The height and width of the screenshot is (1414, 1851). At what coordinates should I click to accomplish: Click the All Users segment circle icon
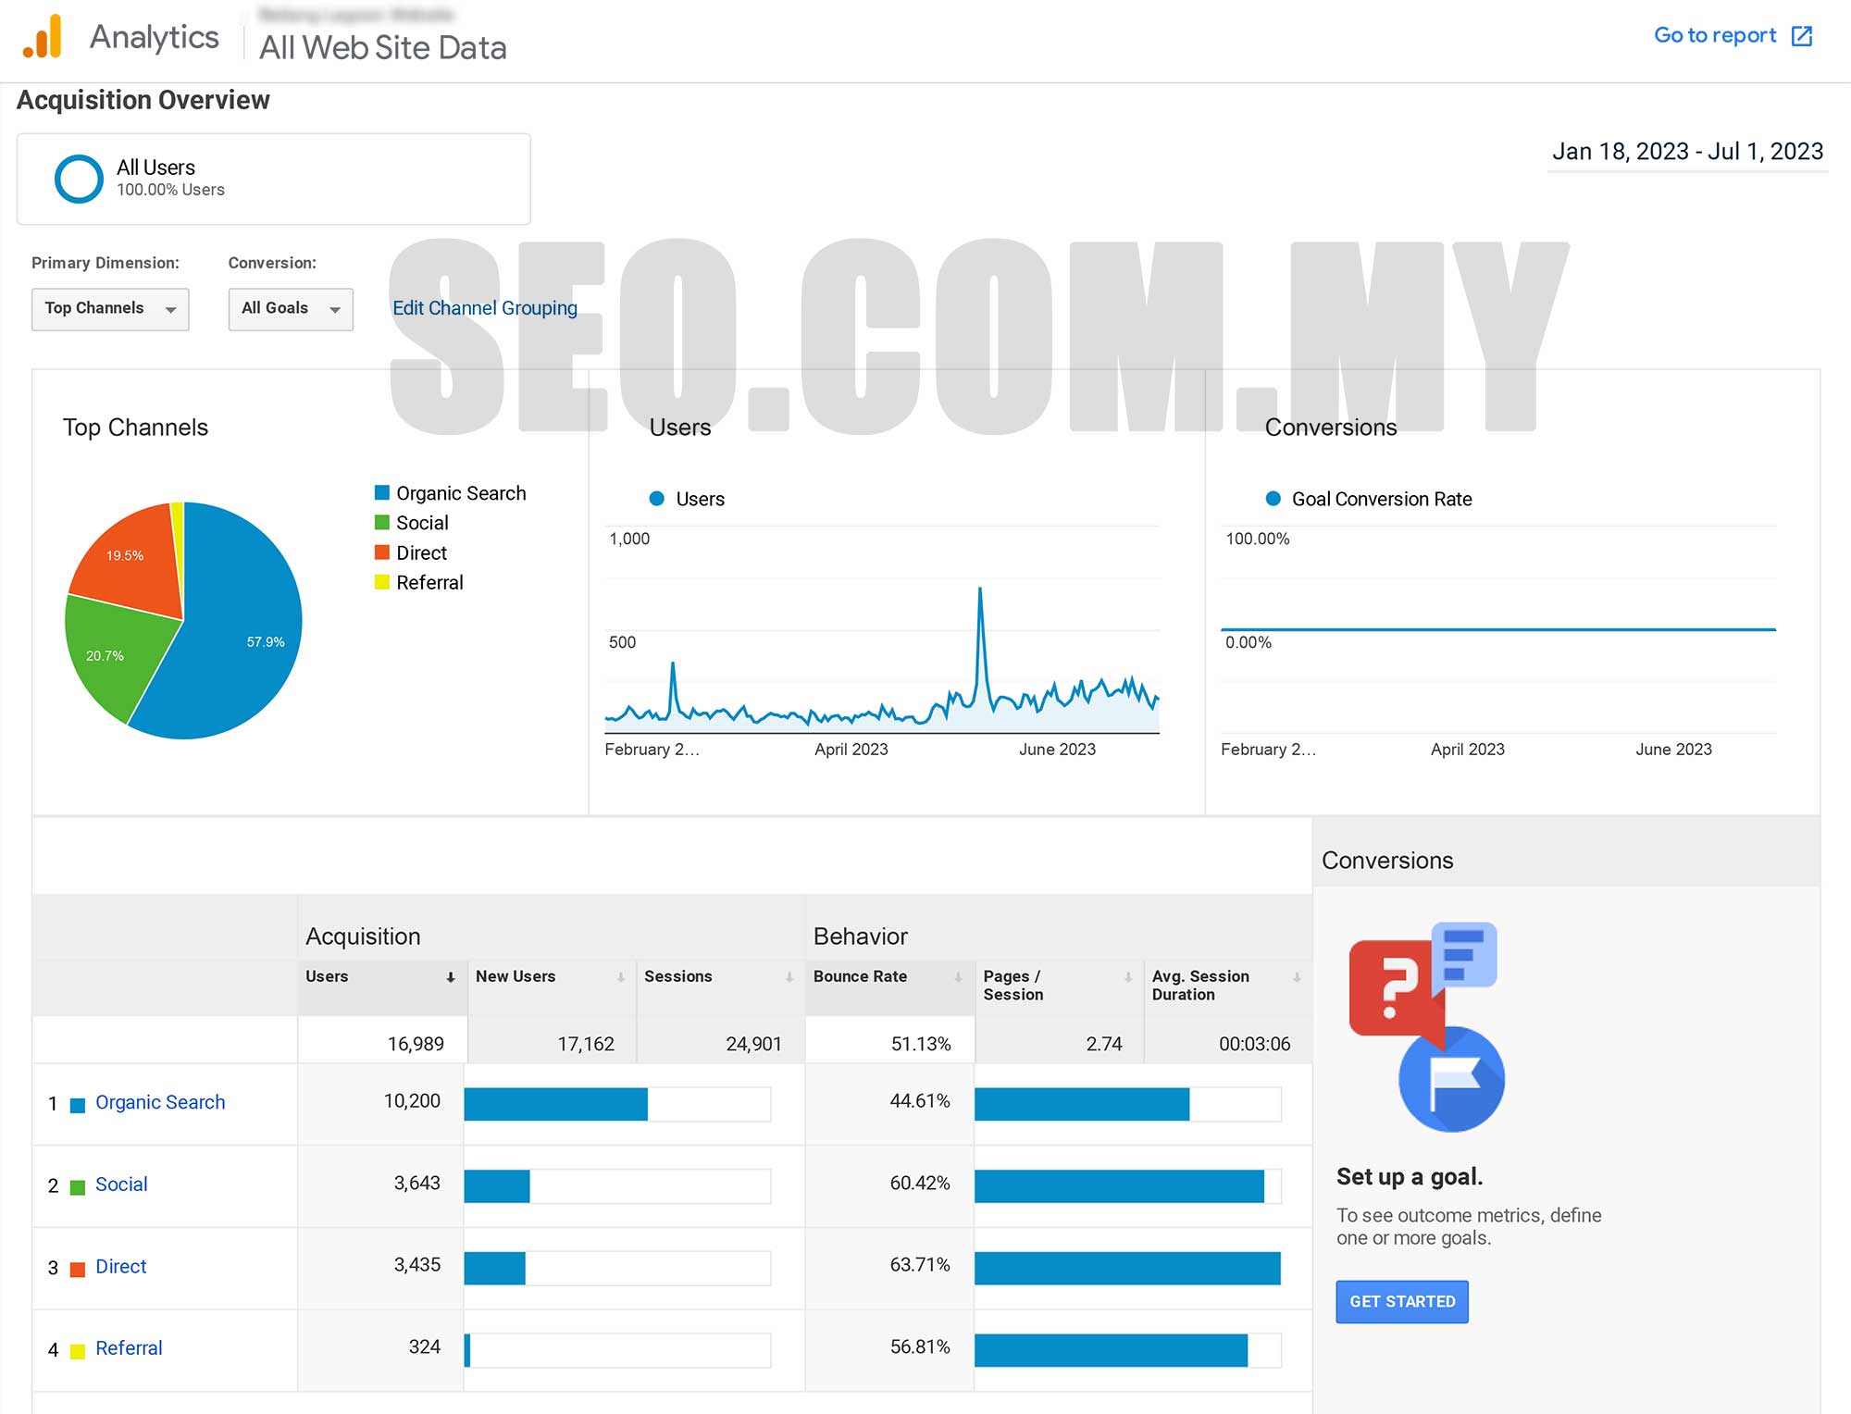[79, 179]
